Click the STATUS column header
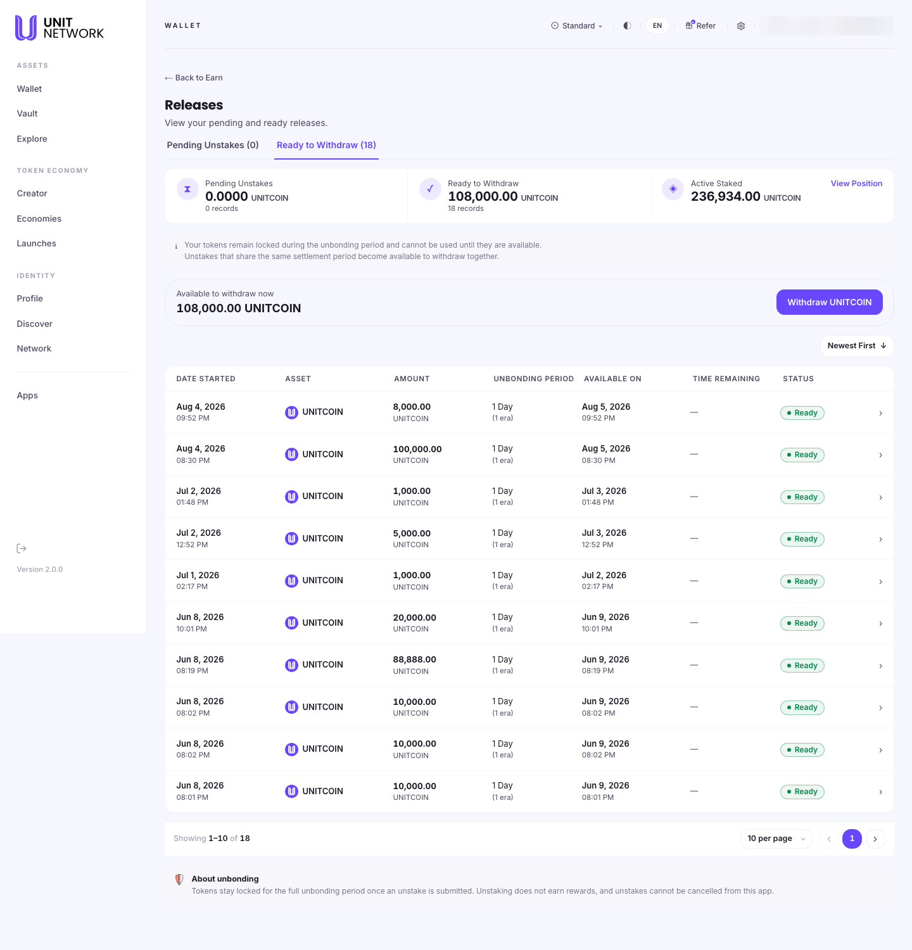The height and width of the screenshot is (950, 912). click(798, 379)
